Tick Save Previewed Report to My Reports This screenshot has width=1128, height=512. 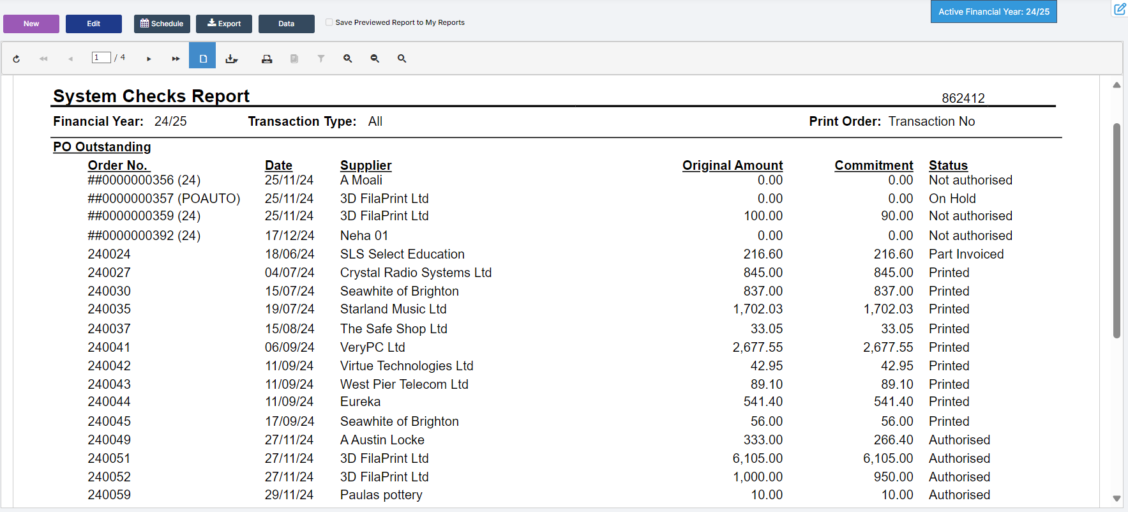(329, 22)
